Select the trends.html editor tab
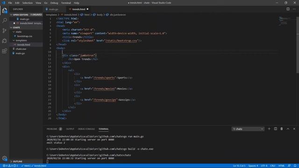The height and width of the screenshot is (168, 299). point(78,9)
